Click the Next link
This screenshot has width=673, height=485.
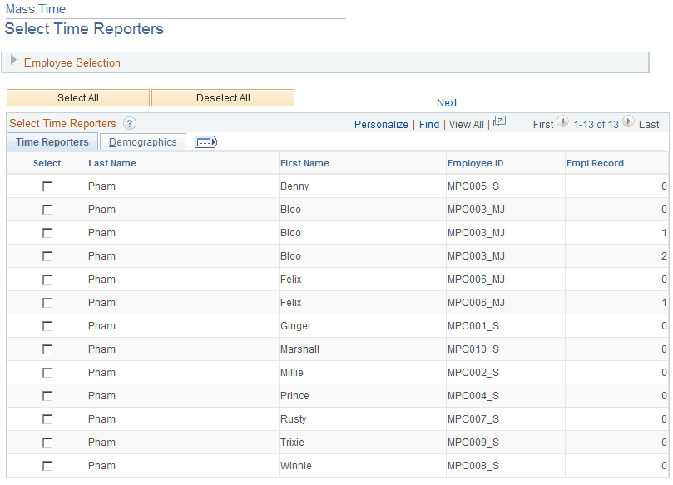coord(447,103)
